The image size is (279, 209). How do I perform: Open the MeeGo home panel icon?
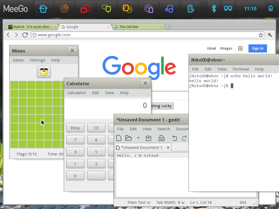coord(43,9)
